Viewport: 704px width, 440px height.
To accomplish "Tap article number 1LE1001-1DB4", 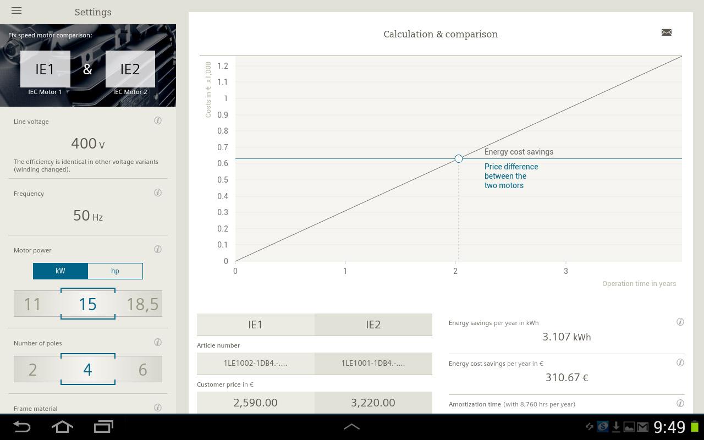I will pyautogui.click(x=373, y=363).
